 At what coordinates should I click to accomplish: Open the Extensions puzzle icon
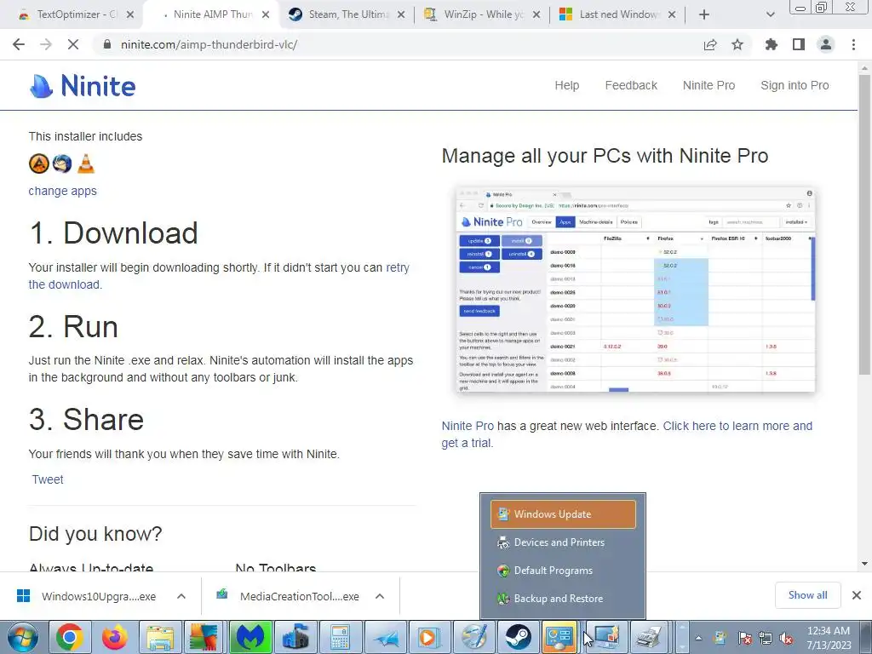click(772, 44)
